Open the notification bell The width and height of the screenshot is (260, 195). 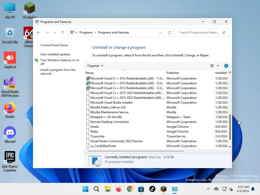click(x=253, y=189)
